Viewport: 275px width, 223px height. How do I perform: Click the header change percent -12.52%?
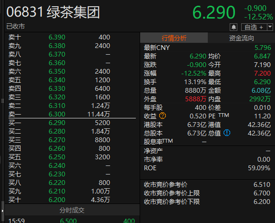tap(258, 17)
